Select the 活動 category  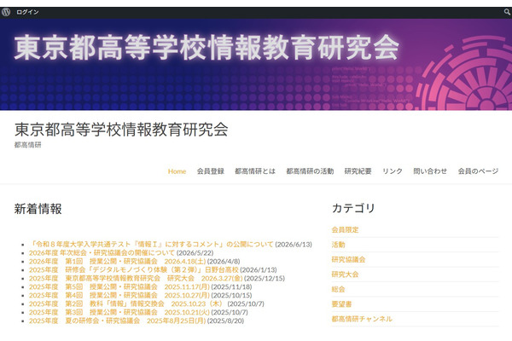point(338,245)
